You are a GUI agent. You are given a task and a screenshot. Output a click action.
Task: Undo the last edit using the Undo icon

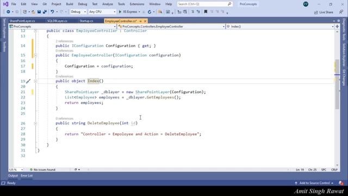(x=52, y=12)
